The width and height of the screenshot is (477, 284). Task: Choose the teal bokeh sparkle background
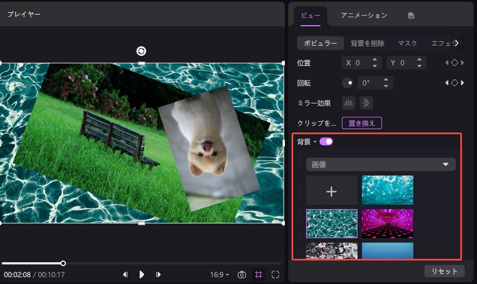tap(388, 190)
